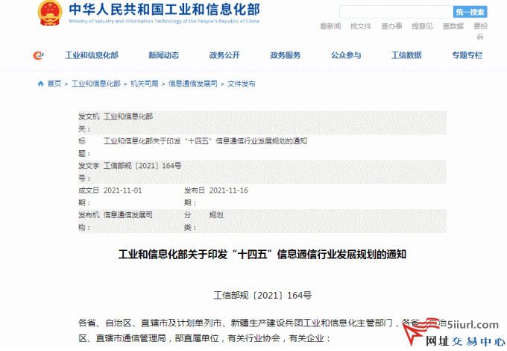Select publishing body 信息通信发展司 in table
This screenshot has width=507, height=351.
128,215
